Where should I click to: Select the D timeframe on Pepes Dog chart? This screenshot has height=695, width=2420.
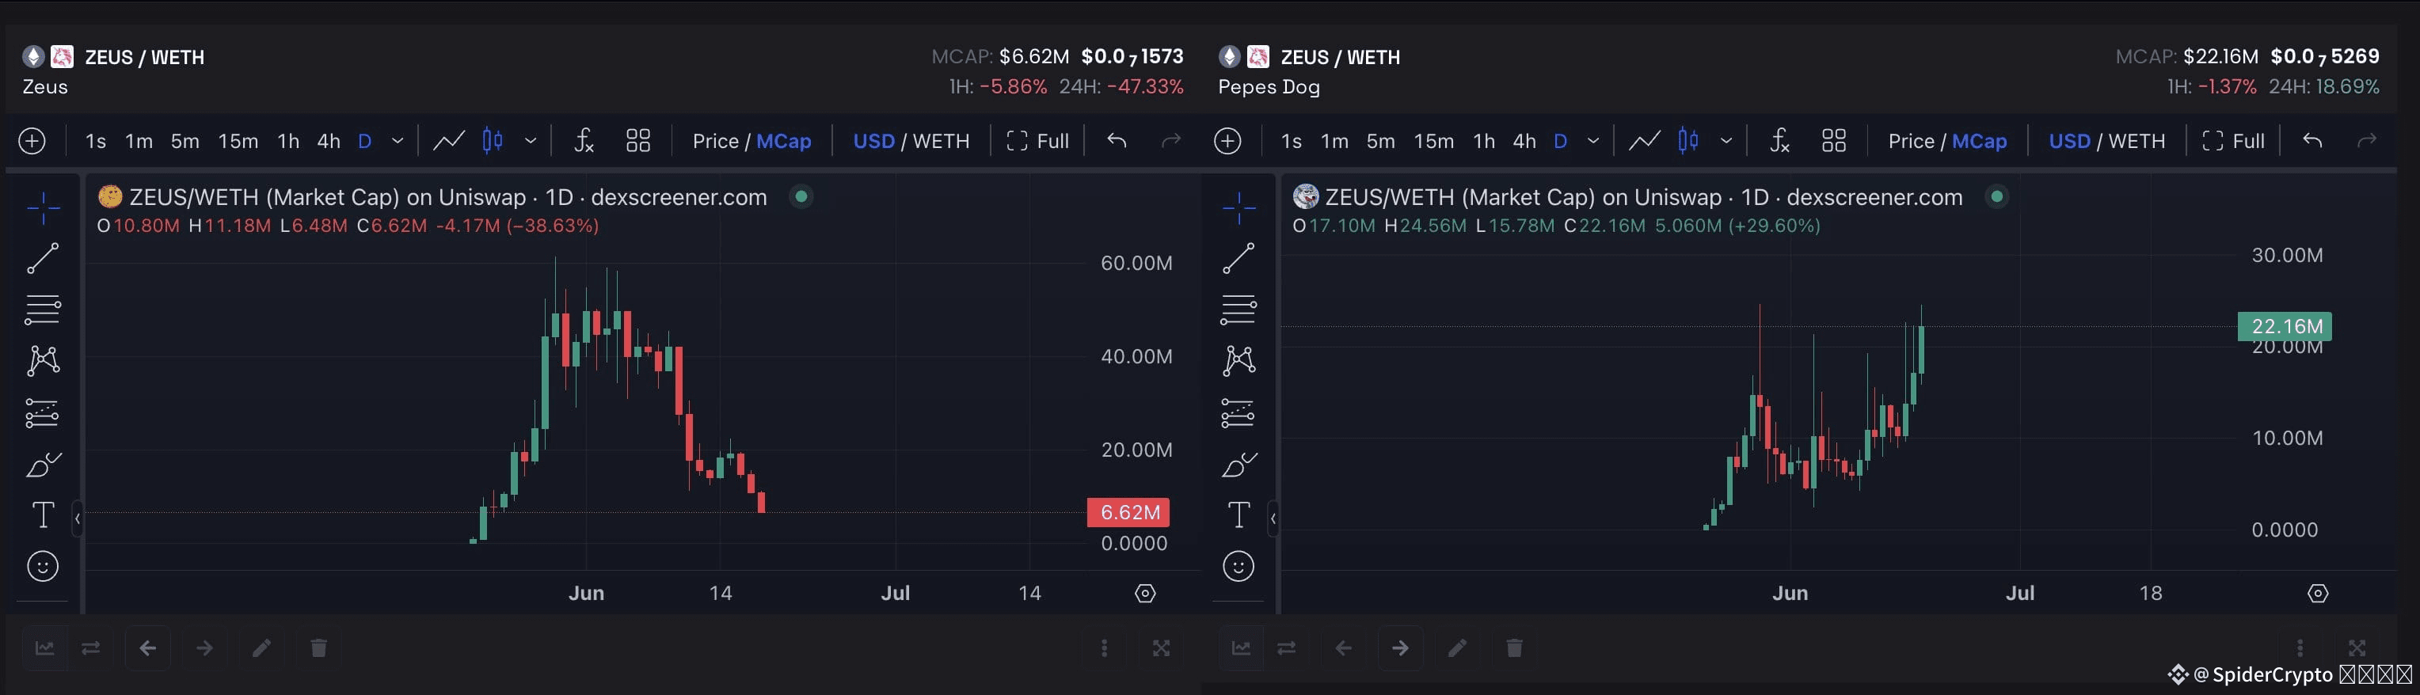1562,141
